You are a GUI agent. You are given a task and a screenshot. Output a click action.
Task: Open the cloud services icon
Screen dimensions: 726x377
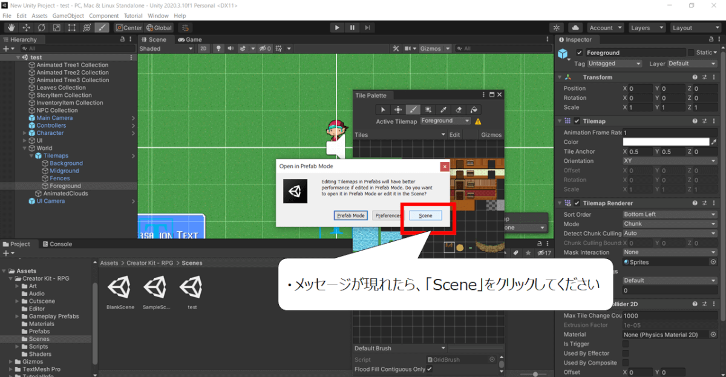click(x=575, y=28)
